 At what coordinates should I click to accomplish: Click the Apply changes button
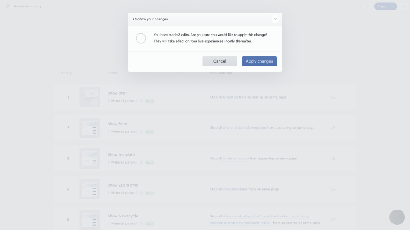[x=259, y=61]
